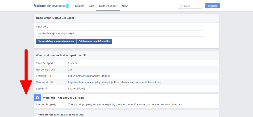Click Show existing scrape information
Screen dimensions: 253x117
56,41
